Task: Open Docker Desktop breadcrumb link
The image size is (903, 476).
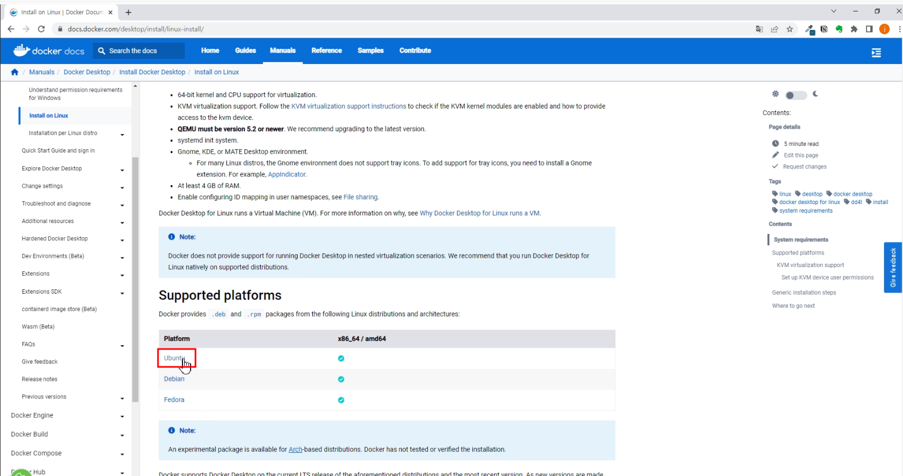Action: 87,72
